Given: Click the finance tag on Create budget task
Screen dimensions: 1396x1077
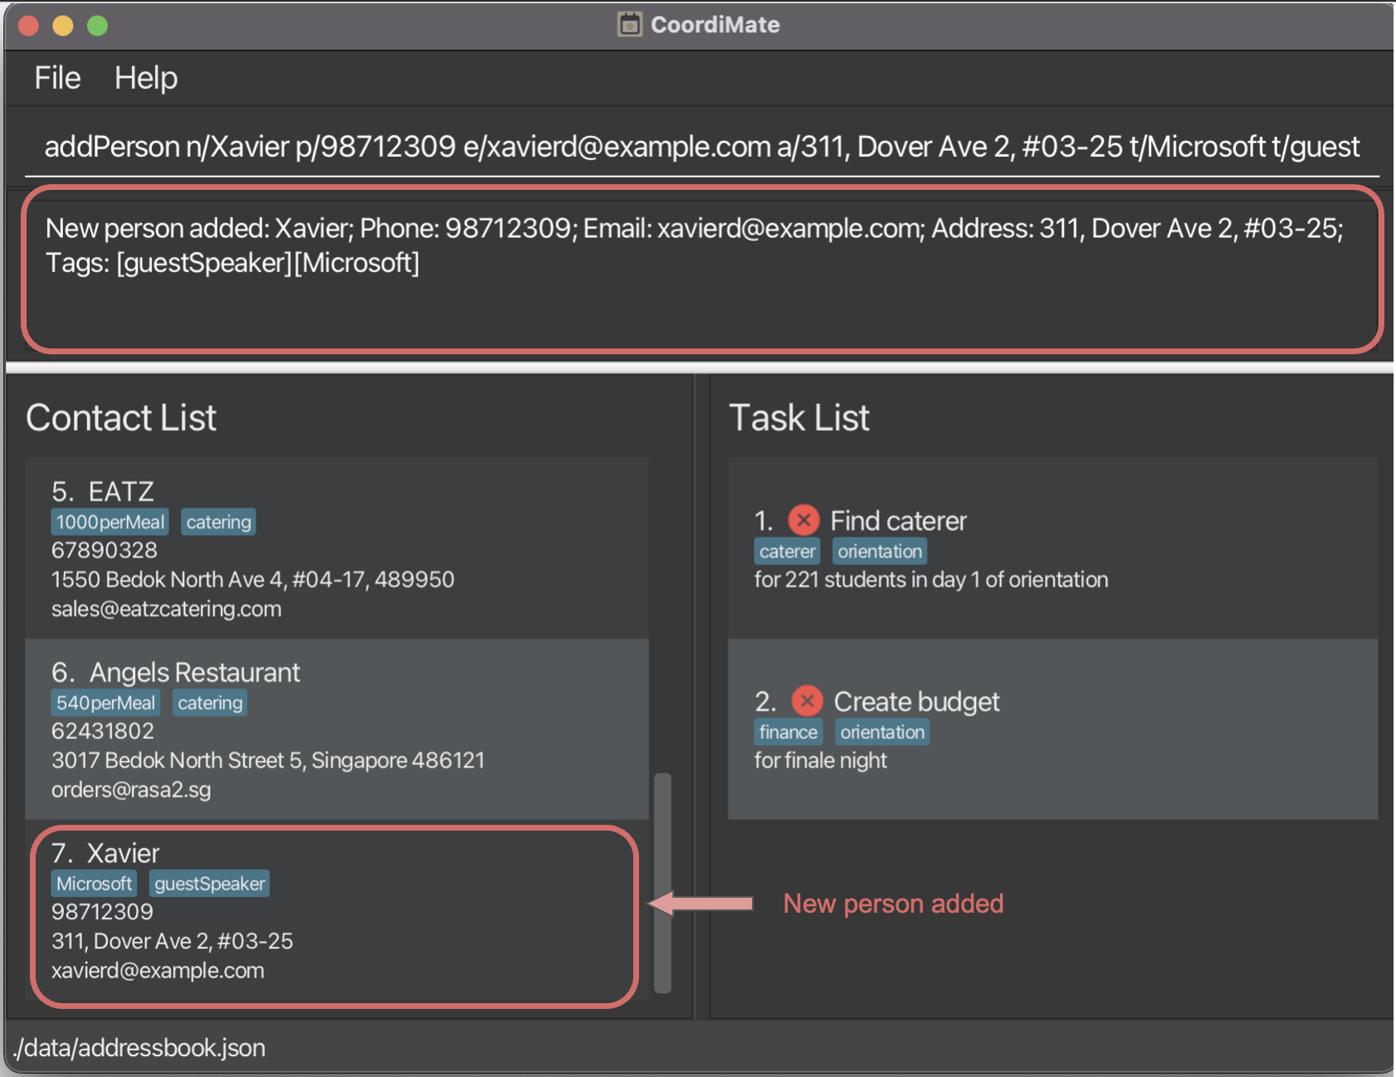Looking at the screenshot, I should 788,733.
